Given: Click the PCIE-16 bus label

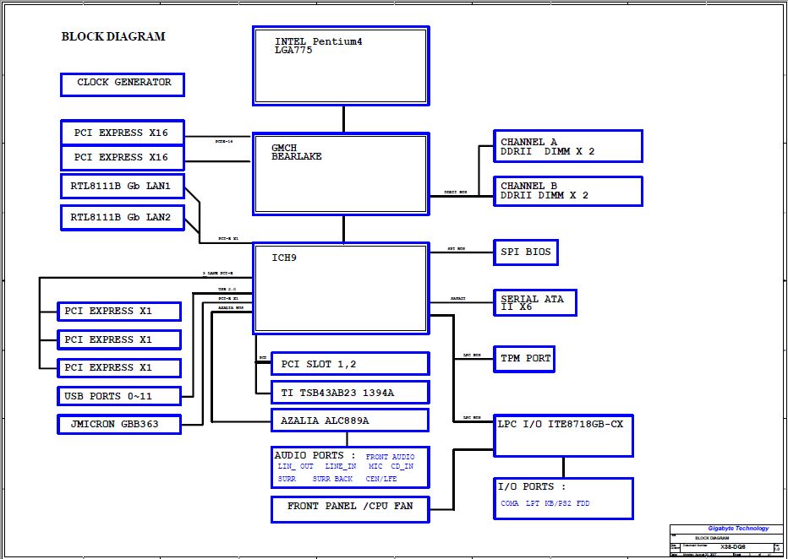Looking at the screenshot, I should click(224, 142).
